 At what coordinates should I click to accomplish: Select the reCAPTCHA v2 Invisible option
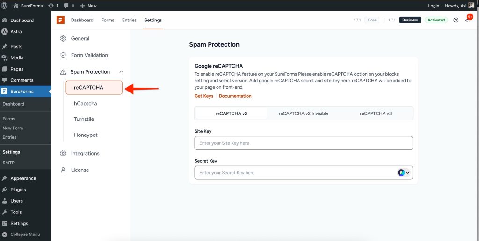pyautogui.click(x=304, y=113)
